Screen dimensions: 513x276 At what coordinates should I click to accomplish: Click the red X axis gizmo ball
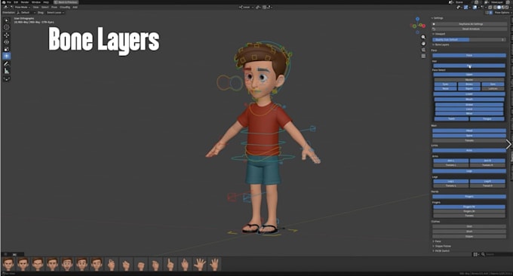point(423,26)
